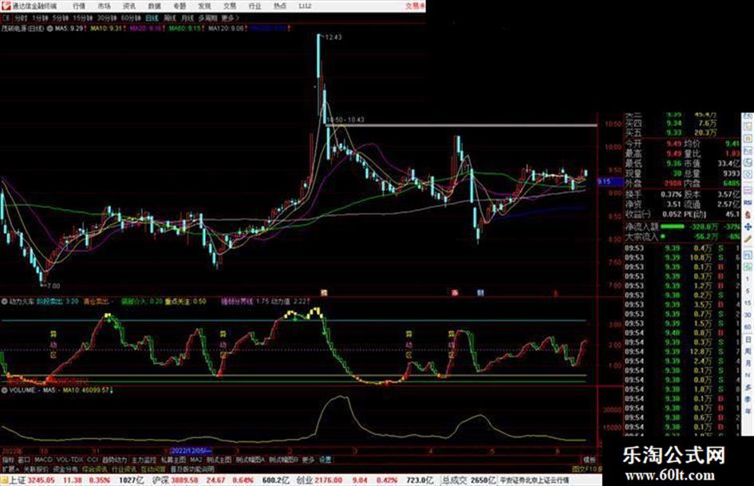Click the 模板 button

click(x=589, y=460)
